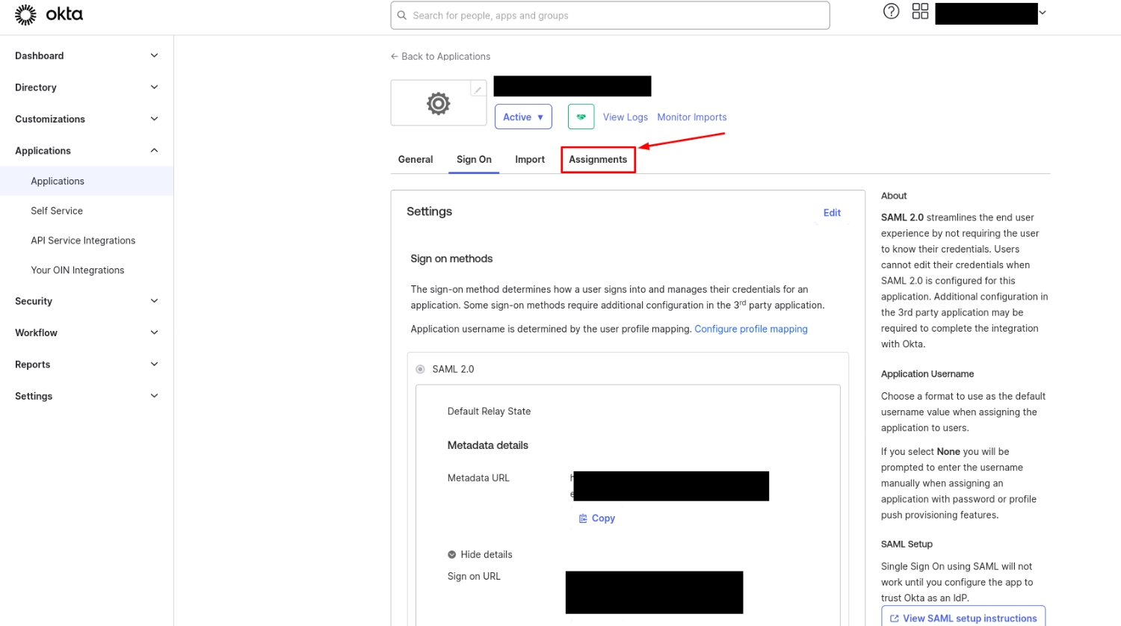Click the pencil edit logo icon
1121x626 pixels.
(x=478, y=90)
